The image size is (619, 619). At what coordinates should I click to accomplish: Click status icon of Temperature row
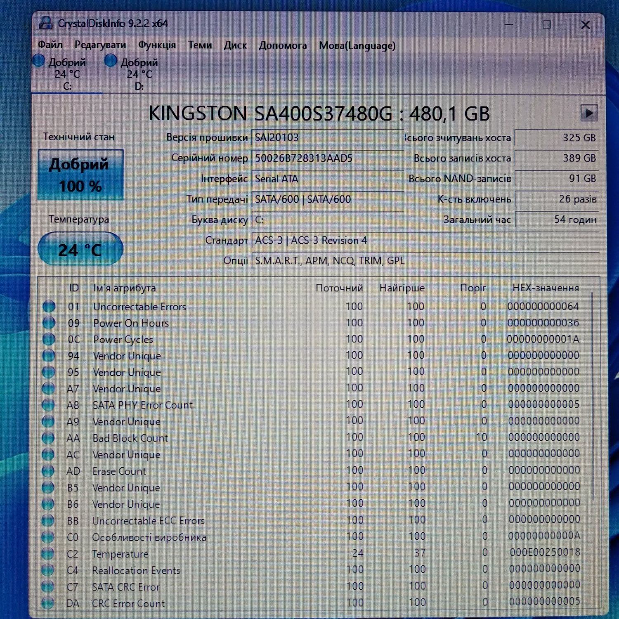48,553
